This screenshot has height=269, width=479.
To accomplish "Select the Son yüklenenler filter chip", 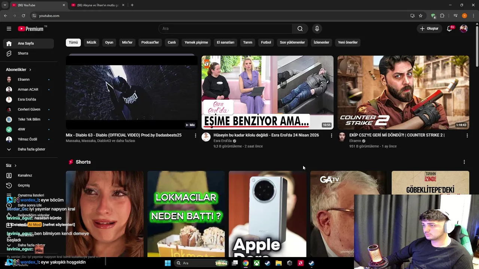I will [x=292, y=43].
